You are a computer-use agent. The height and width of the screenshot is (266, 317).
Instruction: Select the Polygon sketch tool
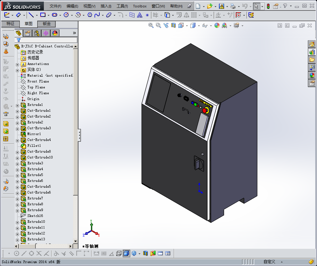(x=90, y=15)
